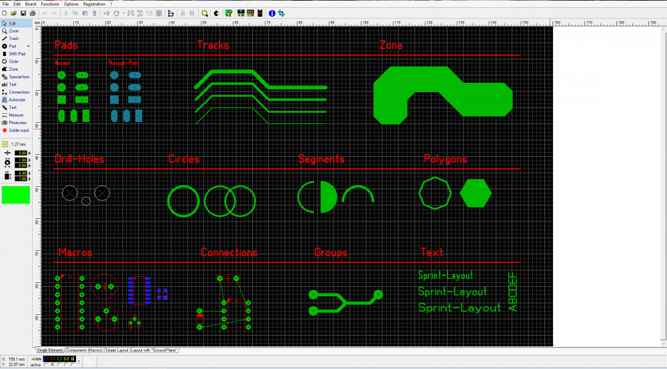Set S2 as active layer radio button
This screenshot has height=369, width=667.
66,365
